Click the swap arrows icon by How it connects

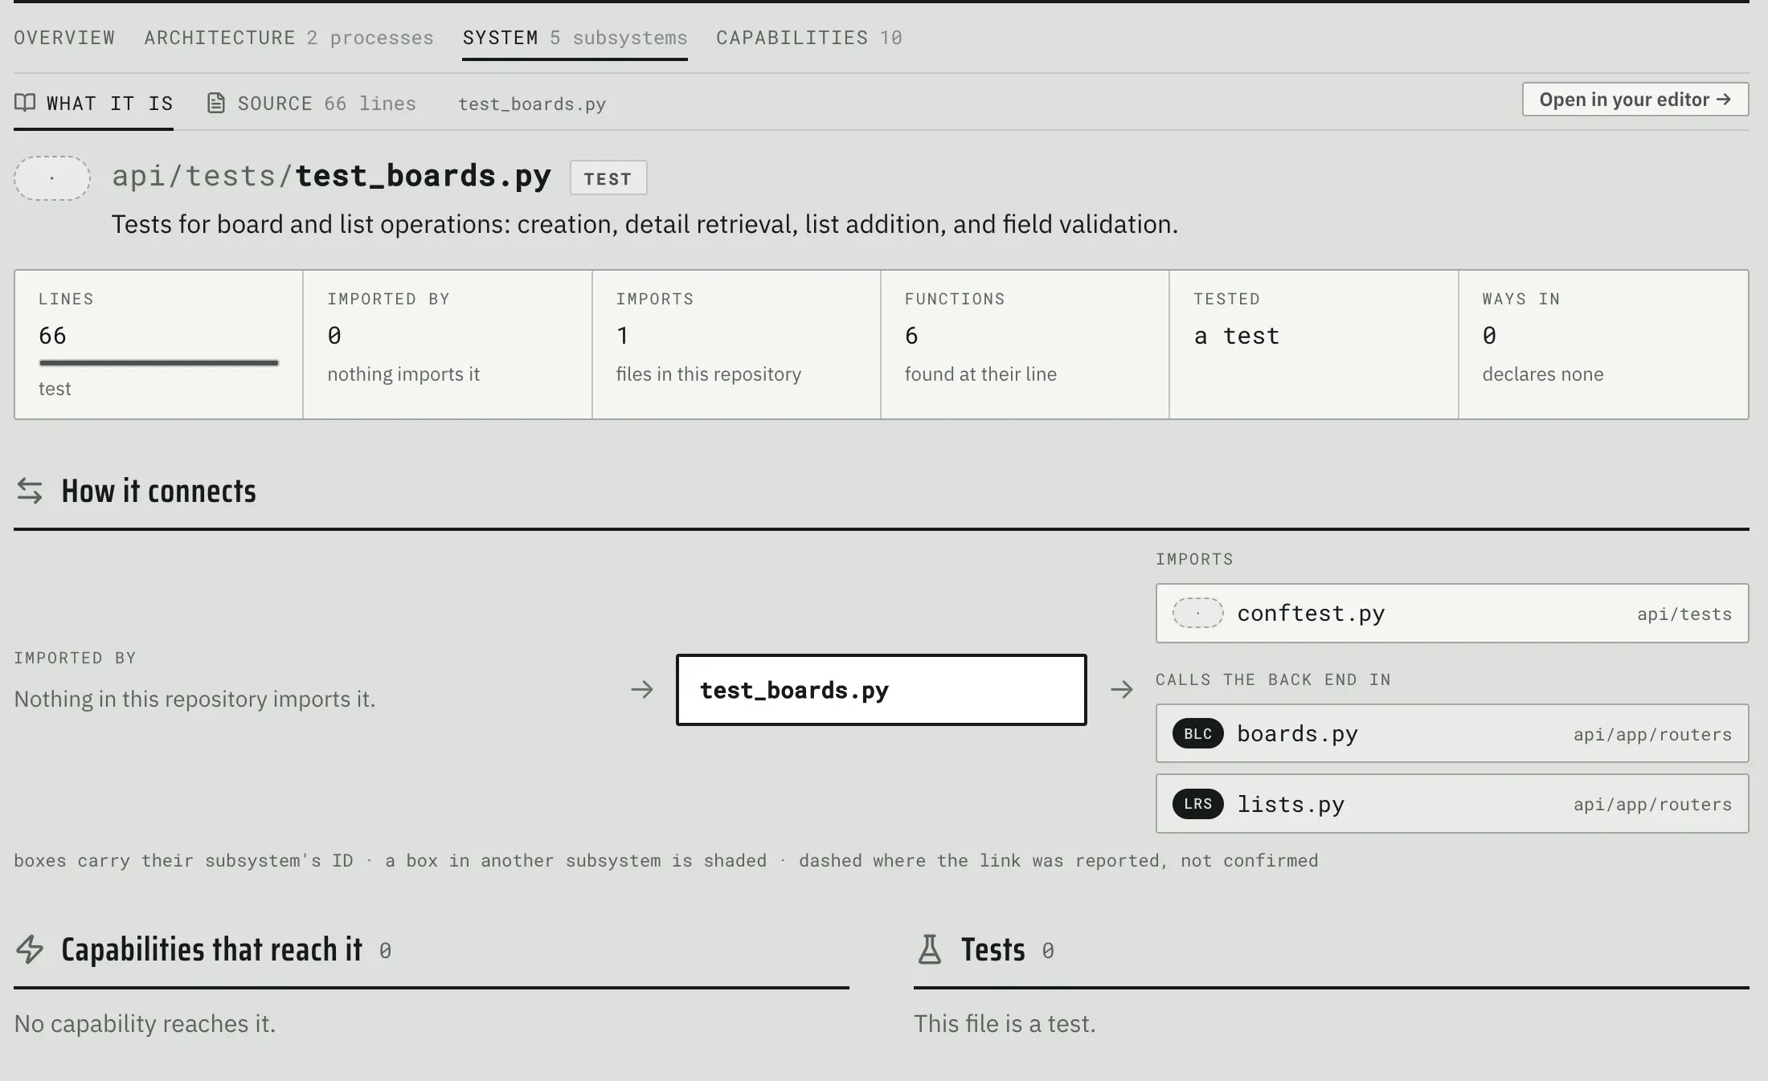[30, 491]
